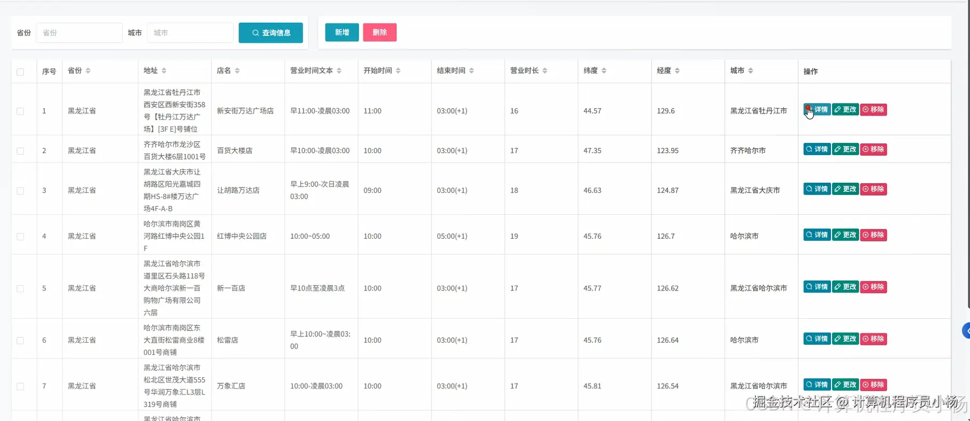The image size is (970, 421).
Task: Click 更改 for 新一百店 row
Action: pos(845,287)
